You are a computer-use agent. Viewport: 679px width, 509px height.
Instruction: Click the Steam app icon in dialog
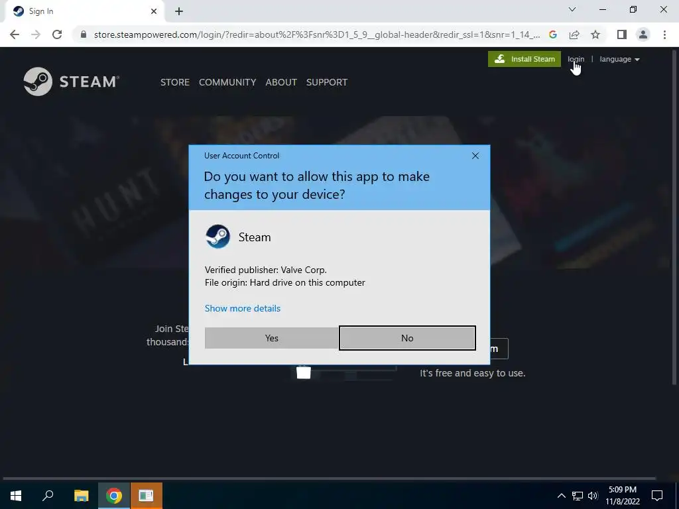[217, 237]
